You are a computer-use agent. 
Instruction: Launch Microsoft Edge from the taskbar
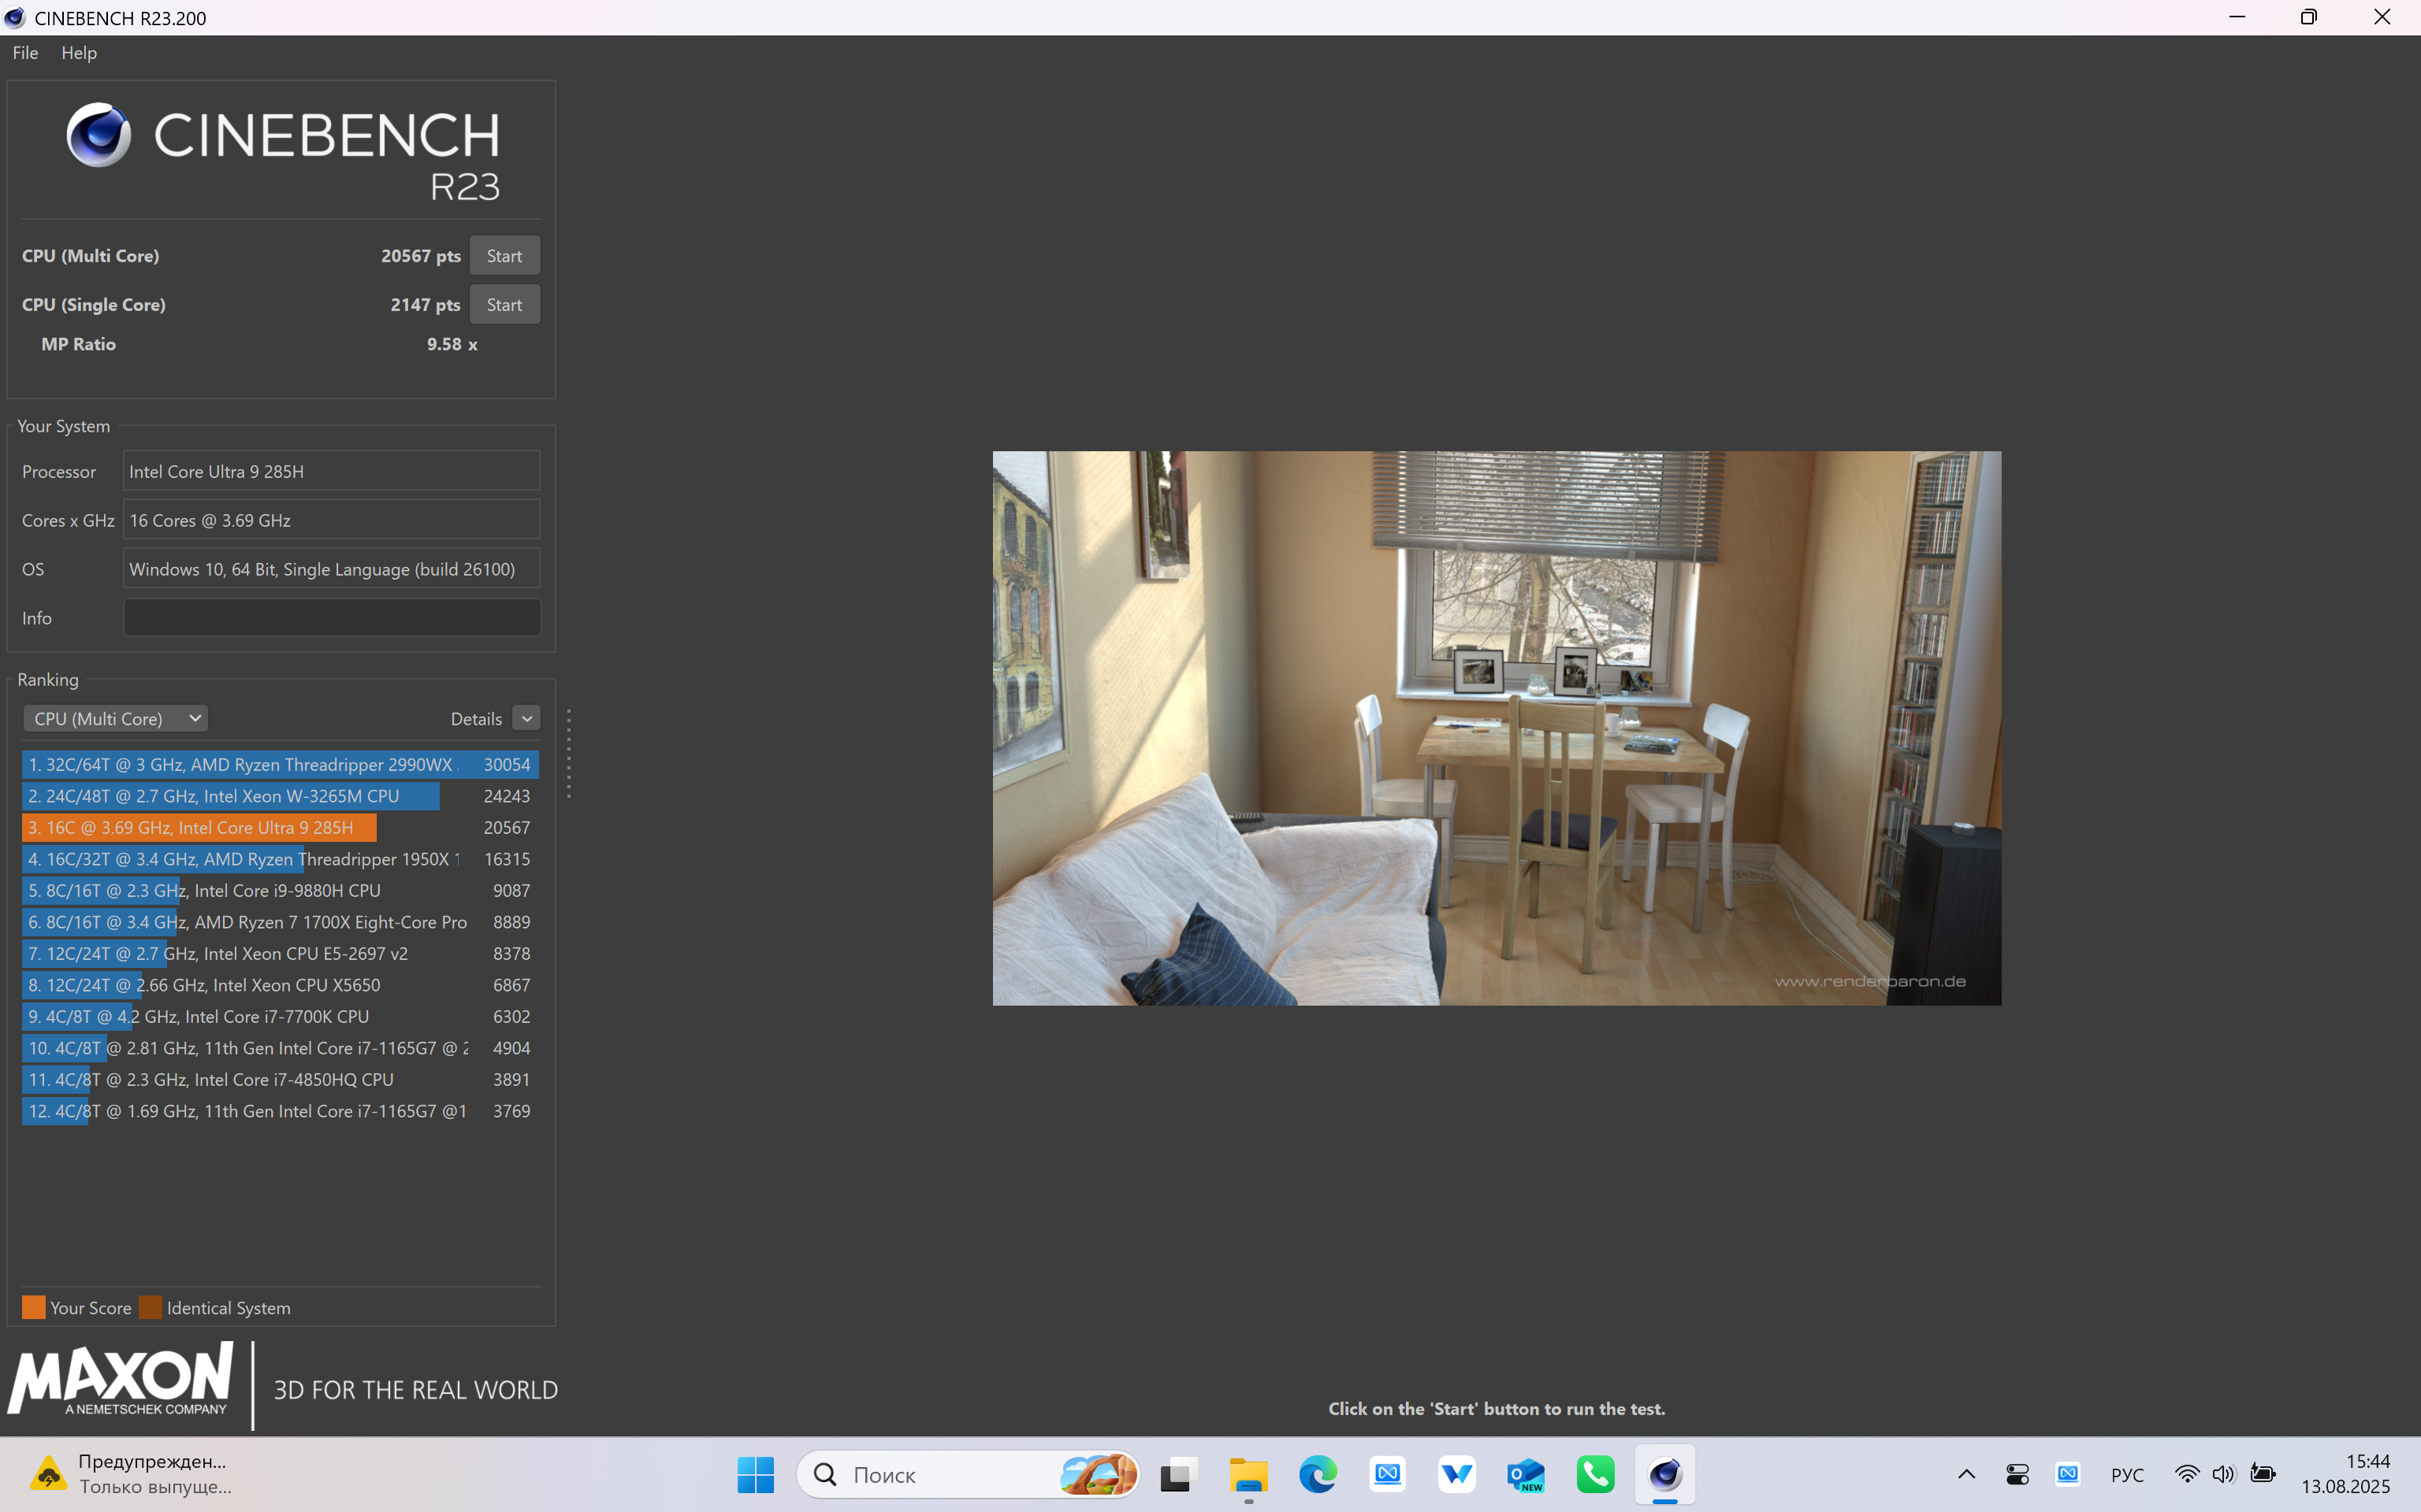tap(1318, 1474)
